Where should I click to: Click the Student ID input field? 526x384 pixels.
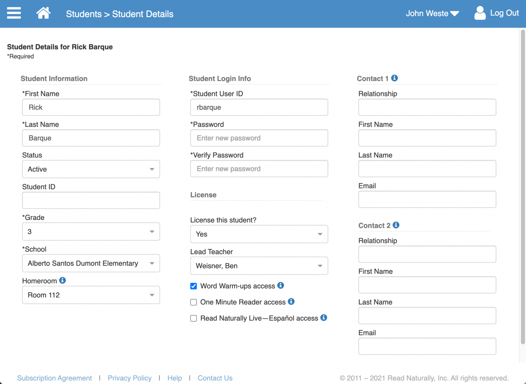point(91,200)
